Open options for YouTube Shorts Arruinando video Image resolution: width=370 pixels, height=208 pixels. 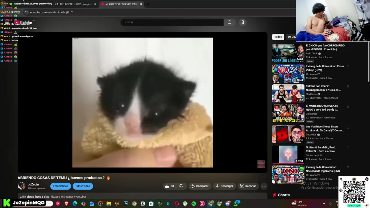(x=348, y=127)
